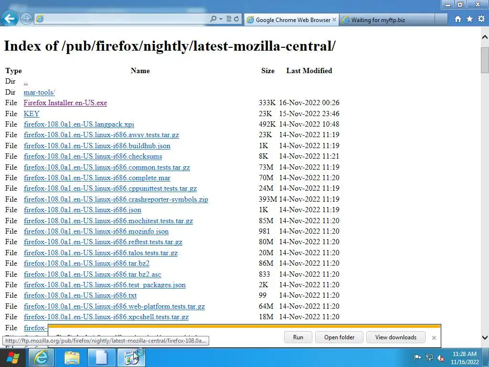Open the linux-i686.tar.bz2 link
Viewport: 489px width, 367px height.
click(x=86, y=263)
